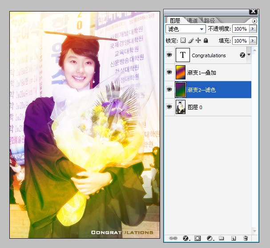Hide the Congratulations text layer
270x248 pixels.
(169, 55)
